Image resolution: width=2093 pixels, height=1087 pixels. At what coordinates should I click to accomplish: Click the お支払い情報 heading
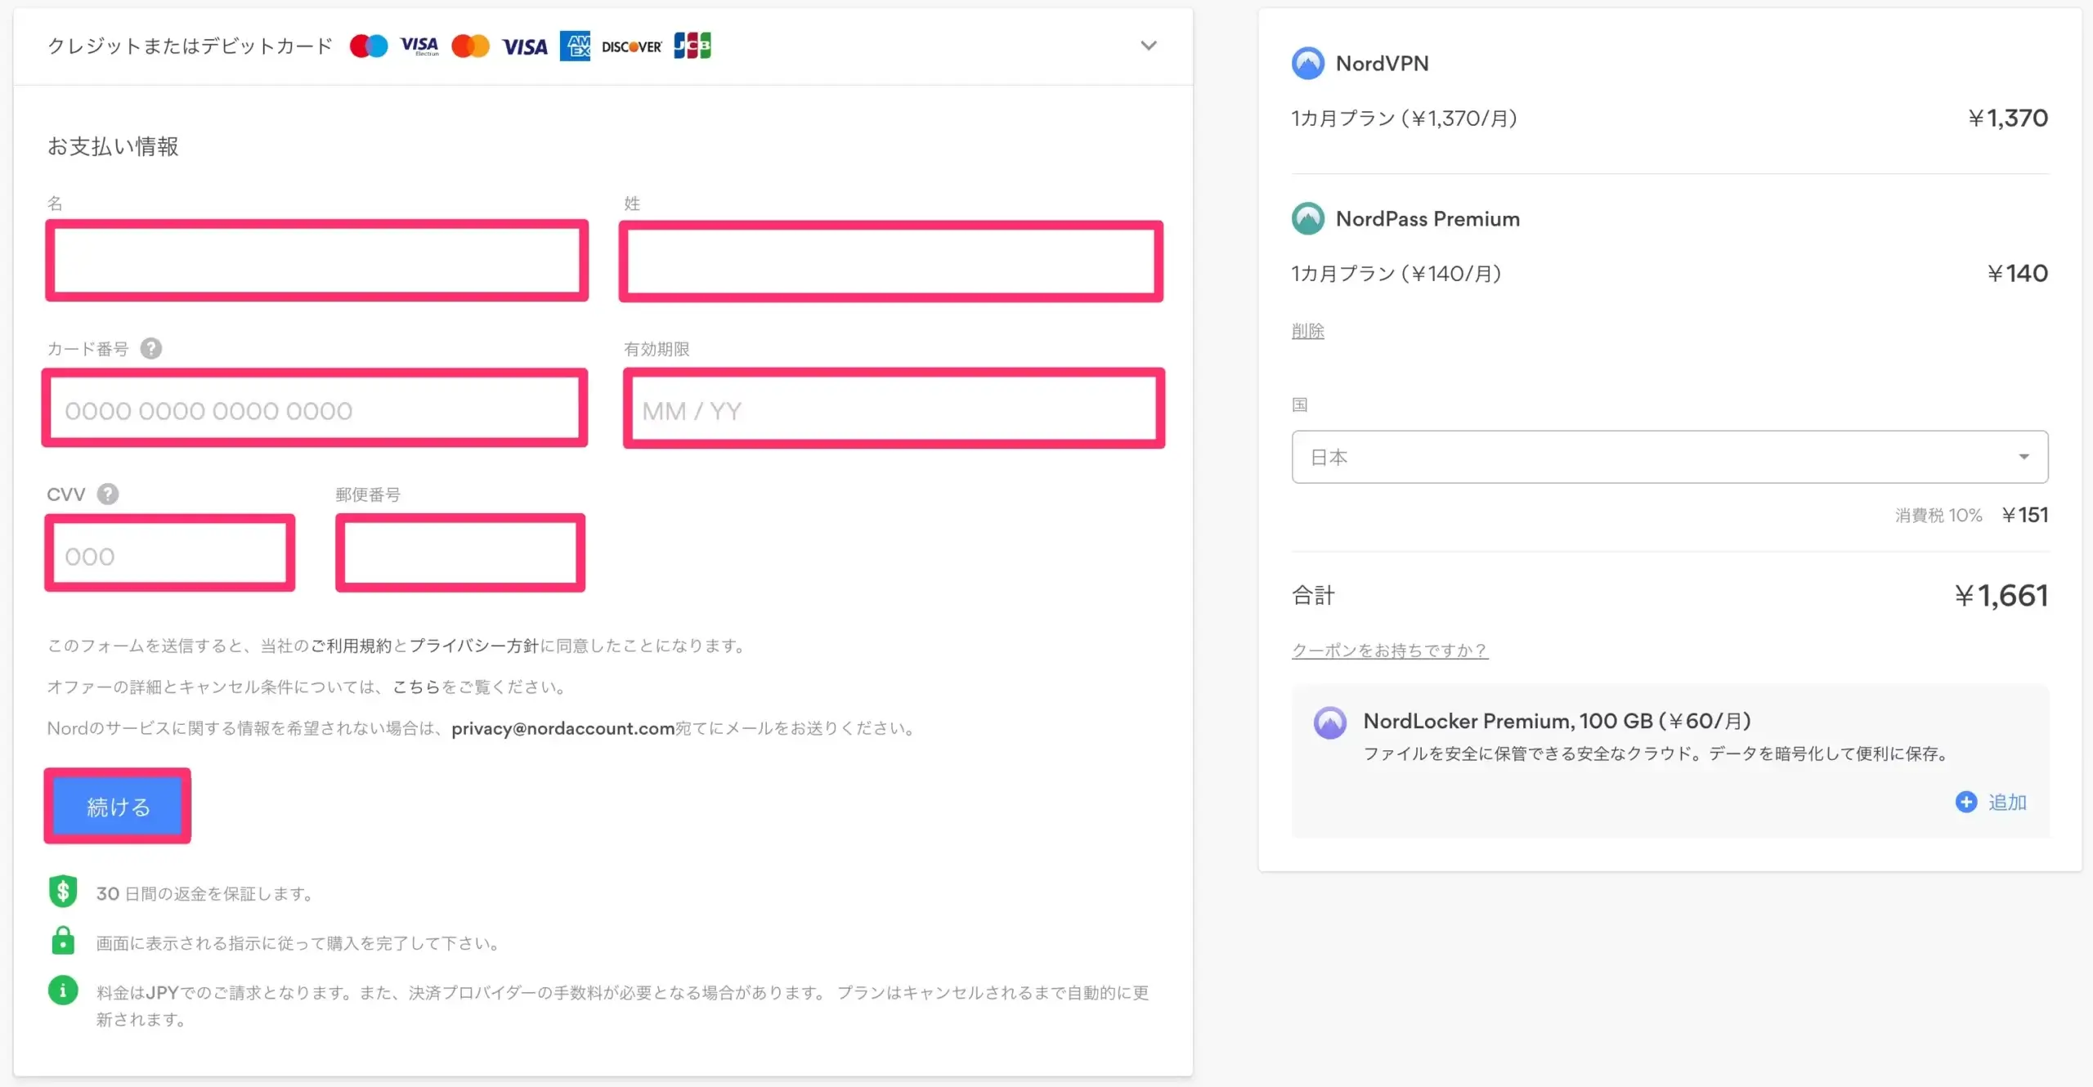113,146
